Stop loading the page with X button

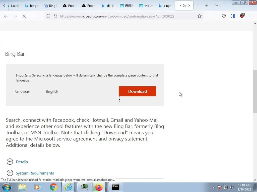pyautogui.click(x=24, y=16)
